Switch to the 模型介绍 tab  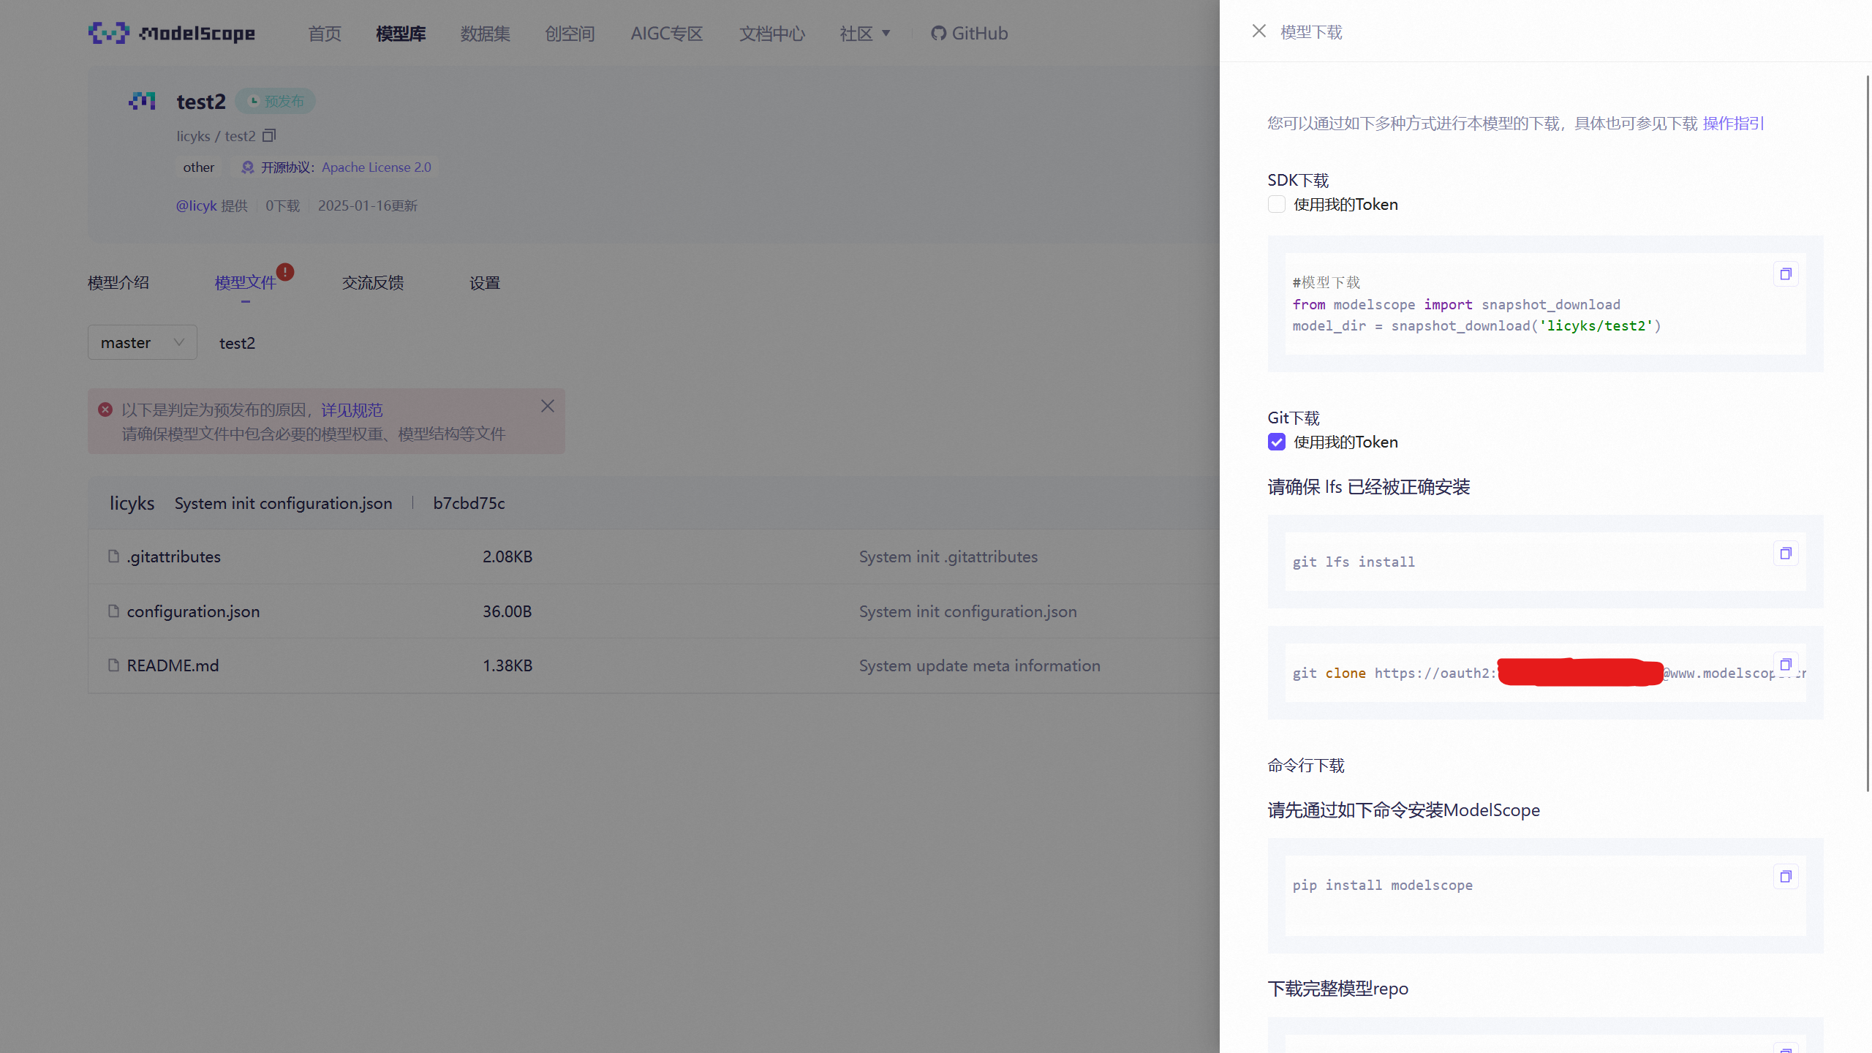[118, 283]
